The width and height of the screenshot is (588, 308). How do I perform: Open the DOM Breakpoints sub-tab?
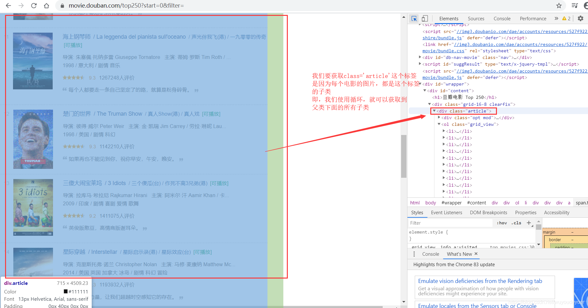pyautogui.click(x=488, y=213)
